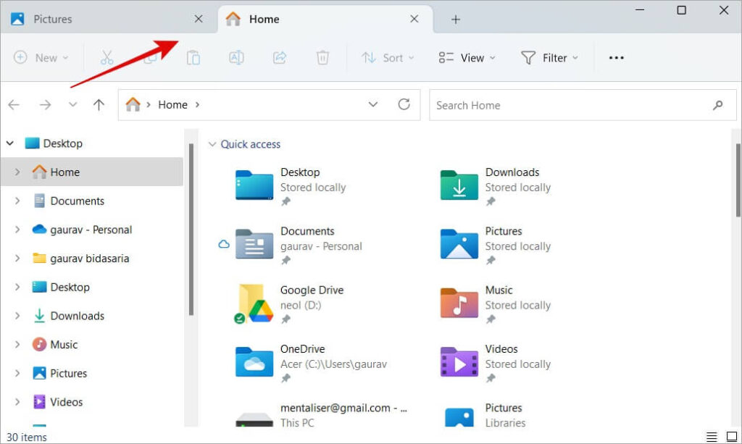
Task: Open the Videos folder in Quick access
Action: point(496,363)
